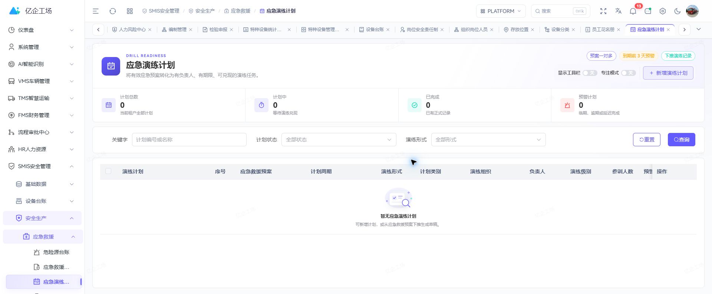Check the select-all table header checkbox
The width and height of the screenshot is (712, 294).
point(108,171)
